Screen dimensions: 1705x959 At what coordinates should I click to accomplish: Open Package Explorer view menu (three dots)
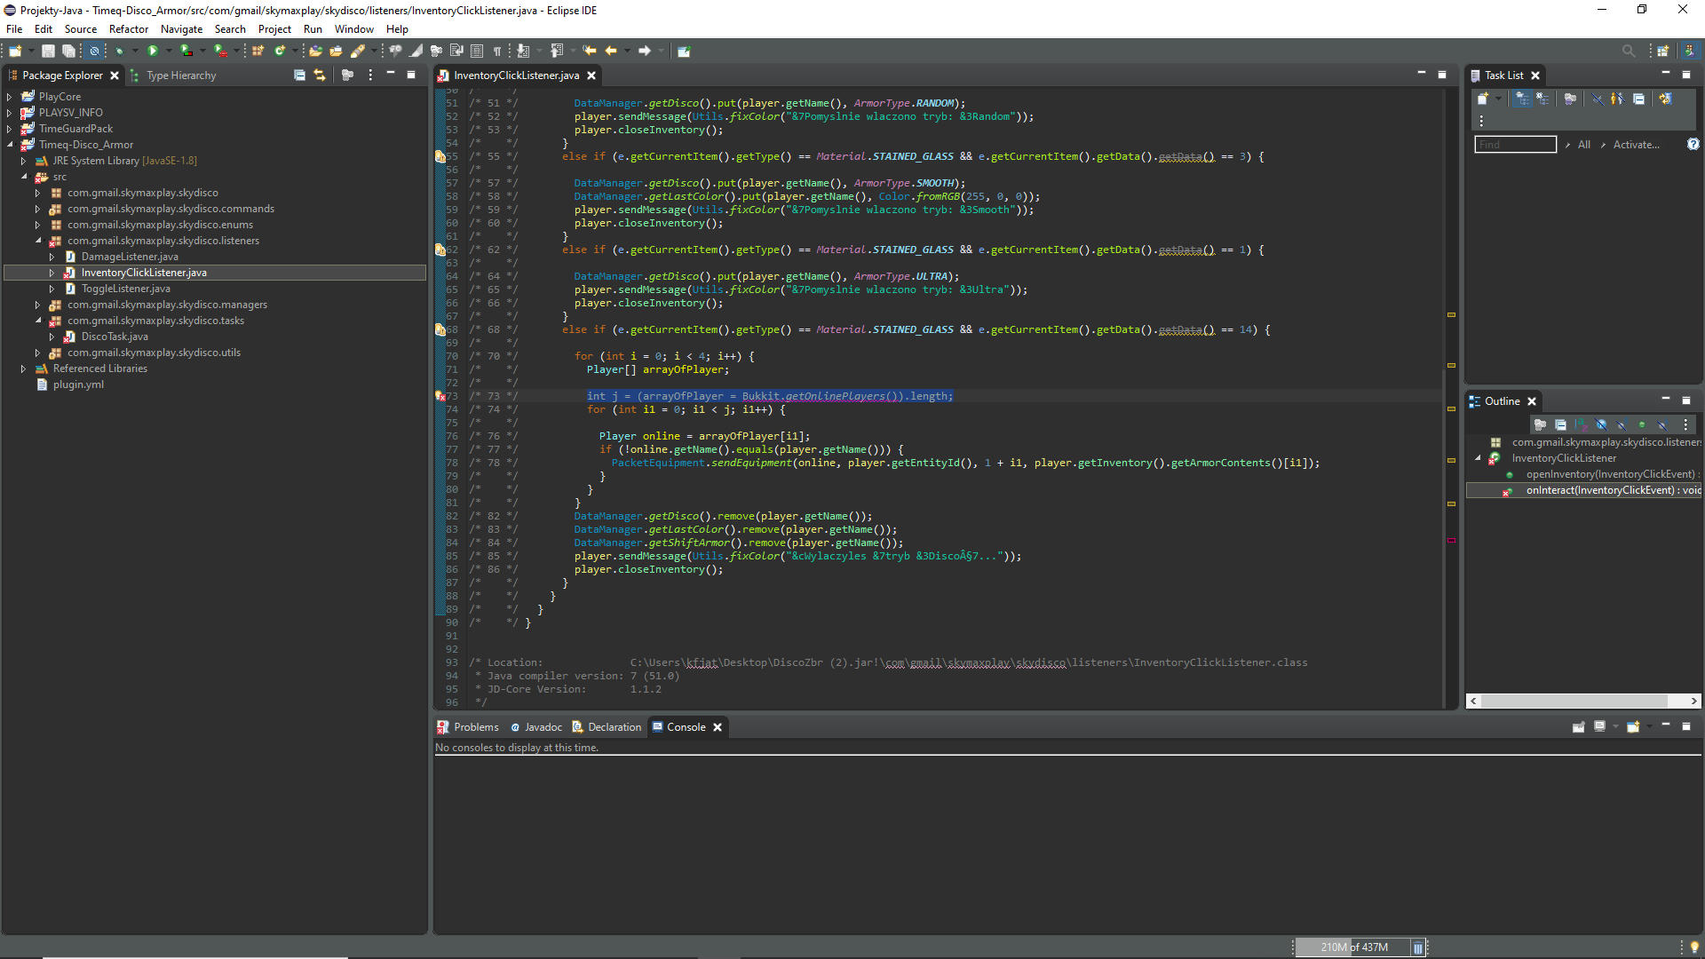[370, 75]
